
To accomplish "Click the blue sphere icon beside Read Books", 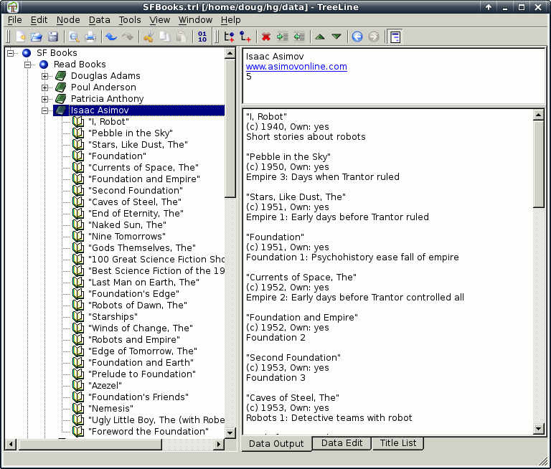I will (x=44, y=65).
